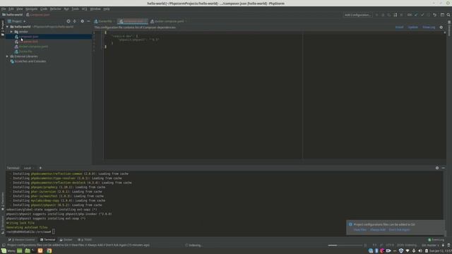The image size is (452, 254).
Task: Click the indexing progress bar
Action: (x=345, y=246)
